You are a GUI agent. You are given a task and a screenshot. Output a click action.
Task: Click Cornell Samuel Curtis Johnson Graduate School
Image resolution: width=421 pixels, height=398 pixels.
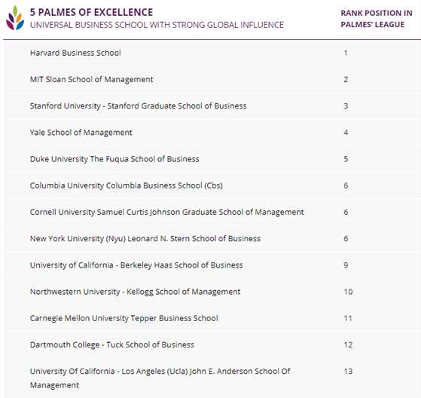pos(166,212)
